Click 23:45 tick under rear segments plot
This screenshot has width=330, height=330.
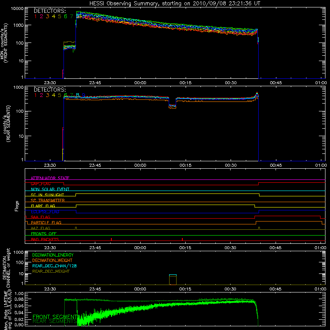(95, 165)
